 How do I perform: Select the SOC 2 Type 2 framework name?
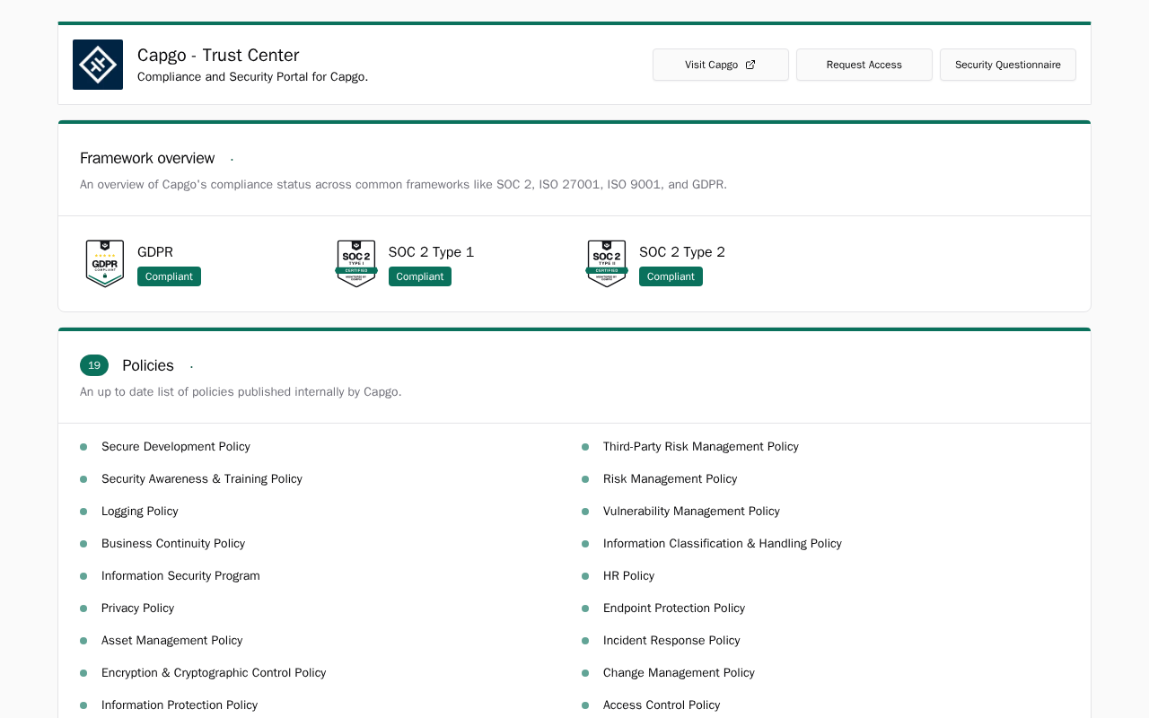tap(682, 252)
